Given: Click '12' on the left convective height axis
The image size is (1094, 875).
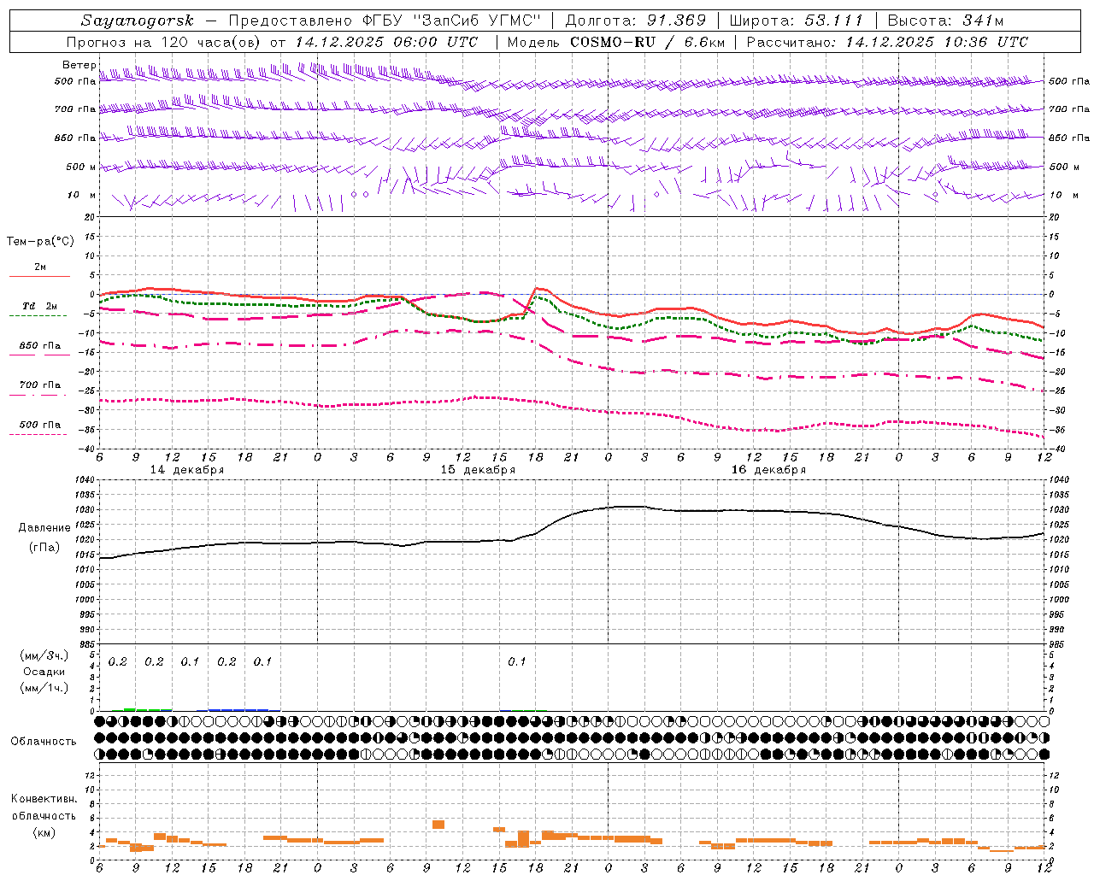Looking at the screenshot, I should click(x=91, y=775).
